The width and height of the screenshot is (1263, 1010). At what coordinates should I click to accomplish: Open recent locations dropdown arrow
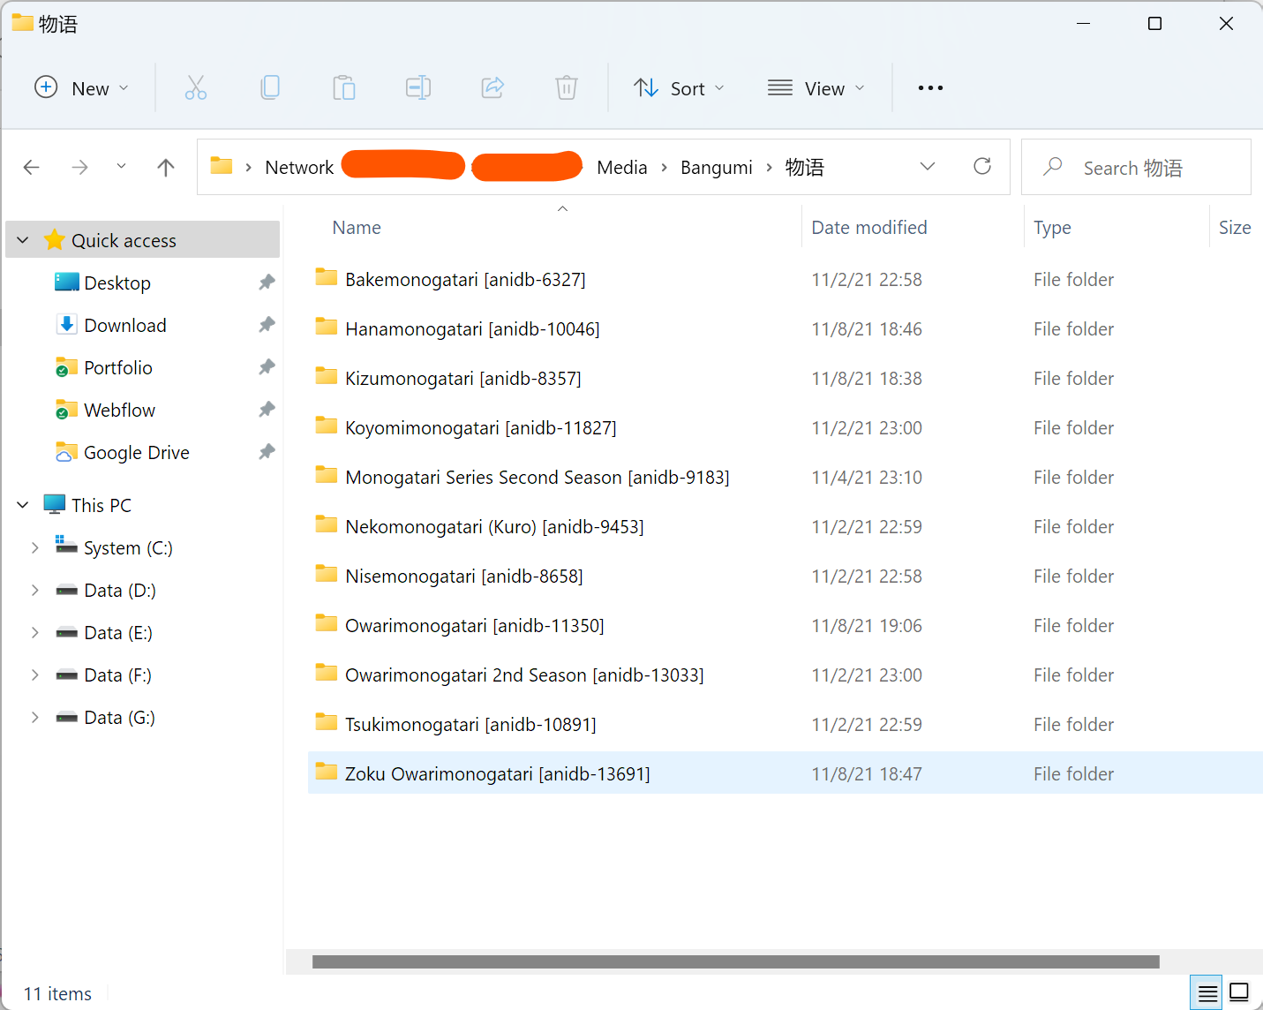(x=121, y=166)
